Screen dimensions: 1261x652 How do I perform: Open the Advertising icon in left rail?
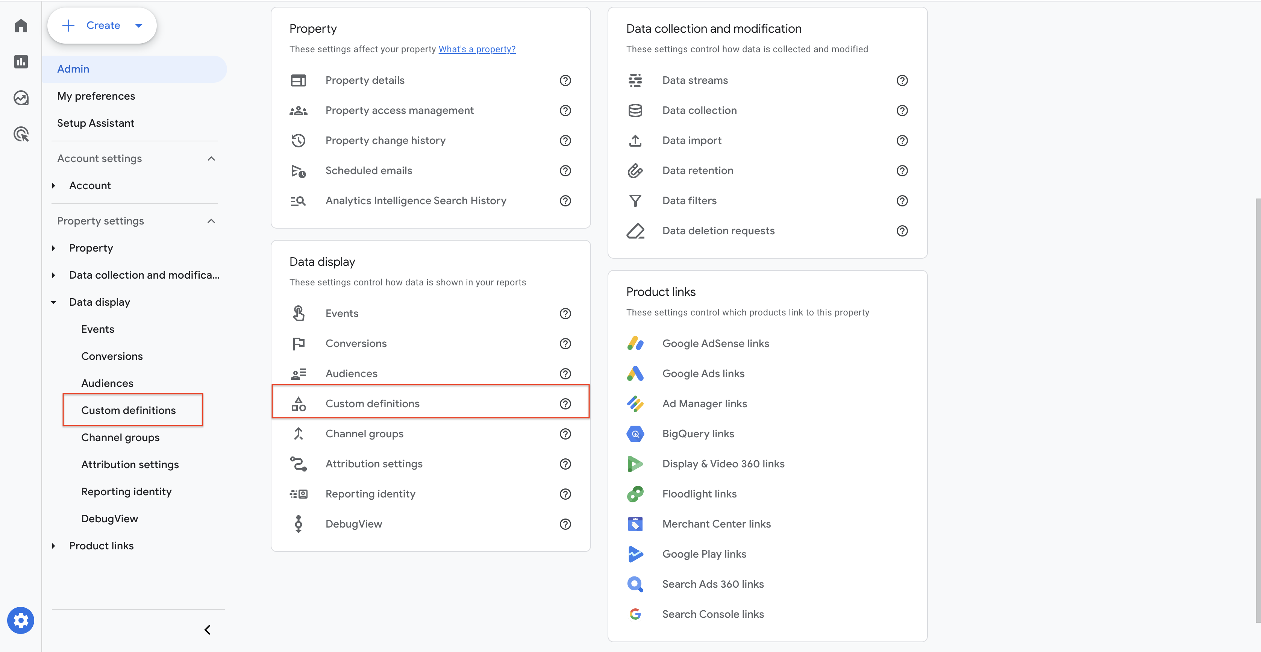[21, 134]
